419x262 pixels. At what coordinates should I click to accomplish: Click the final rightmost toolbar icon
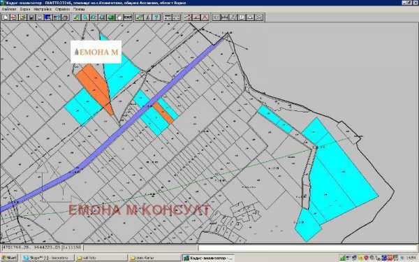click(x=258, y=17)
